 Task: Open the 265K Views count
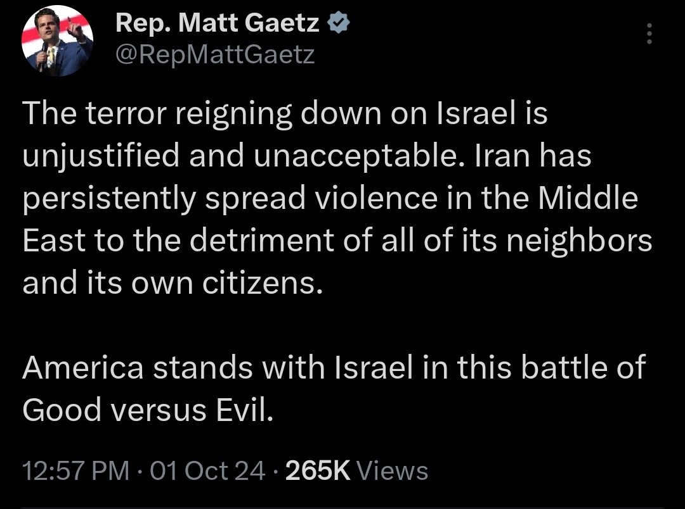318,471
